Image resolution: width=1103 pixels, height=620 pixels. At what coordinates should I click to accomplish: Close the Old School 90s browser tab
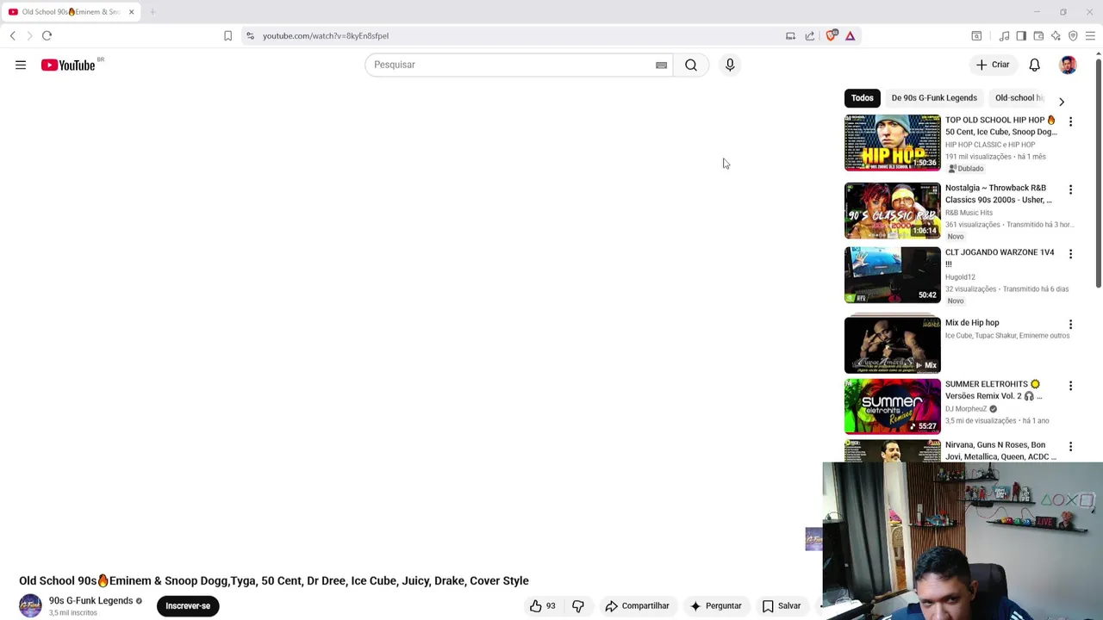(131, 12)
